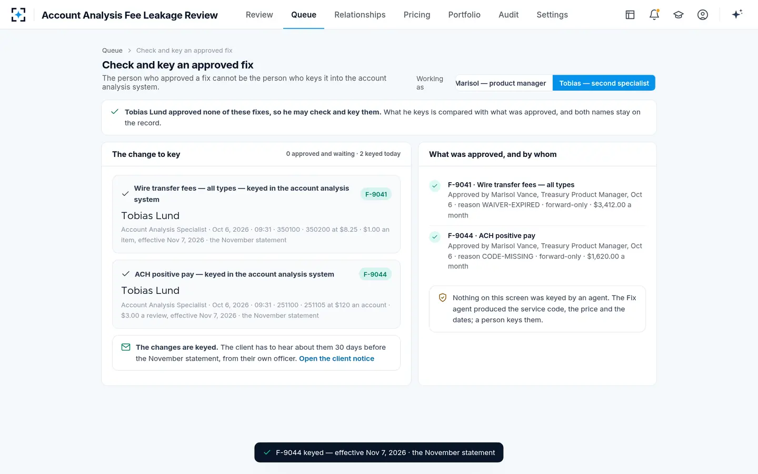This screenshot has height=474, width=758.
Task: Open the notifications bell
Action: [x=654, y=15]
